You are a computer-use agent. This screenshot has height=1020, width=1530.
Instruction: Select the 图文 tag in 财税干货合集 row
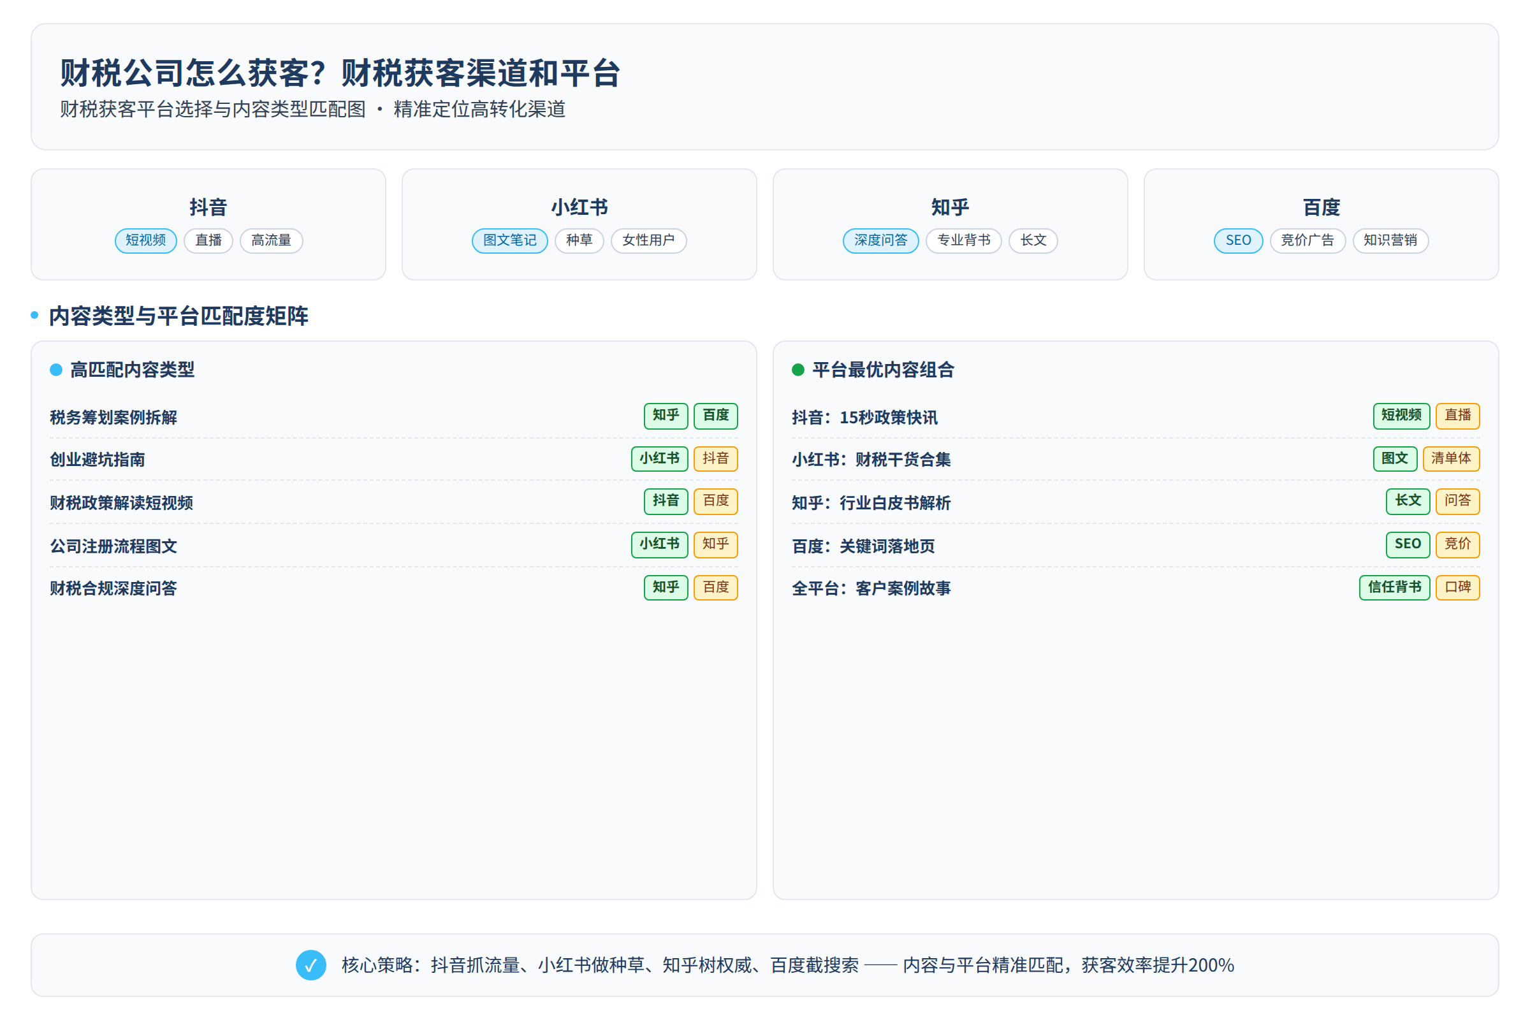tap(1395, 458)
